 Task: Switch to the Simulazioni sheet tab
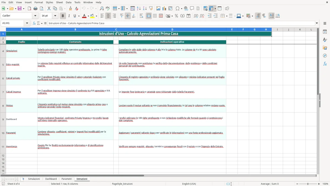(34, 179)
